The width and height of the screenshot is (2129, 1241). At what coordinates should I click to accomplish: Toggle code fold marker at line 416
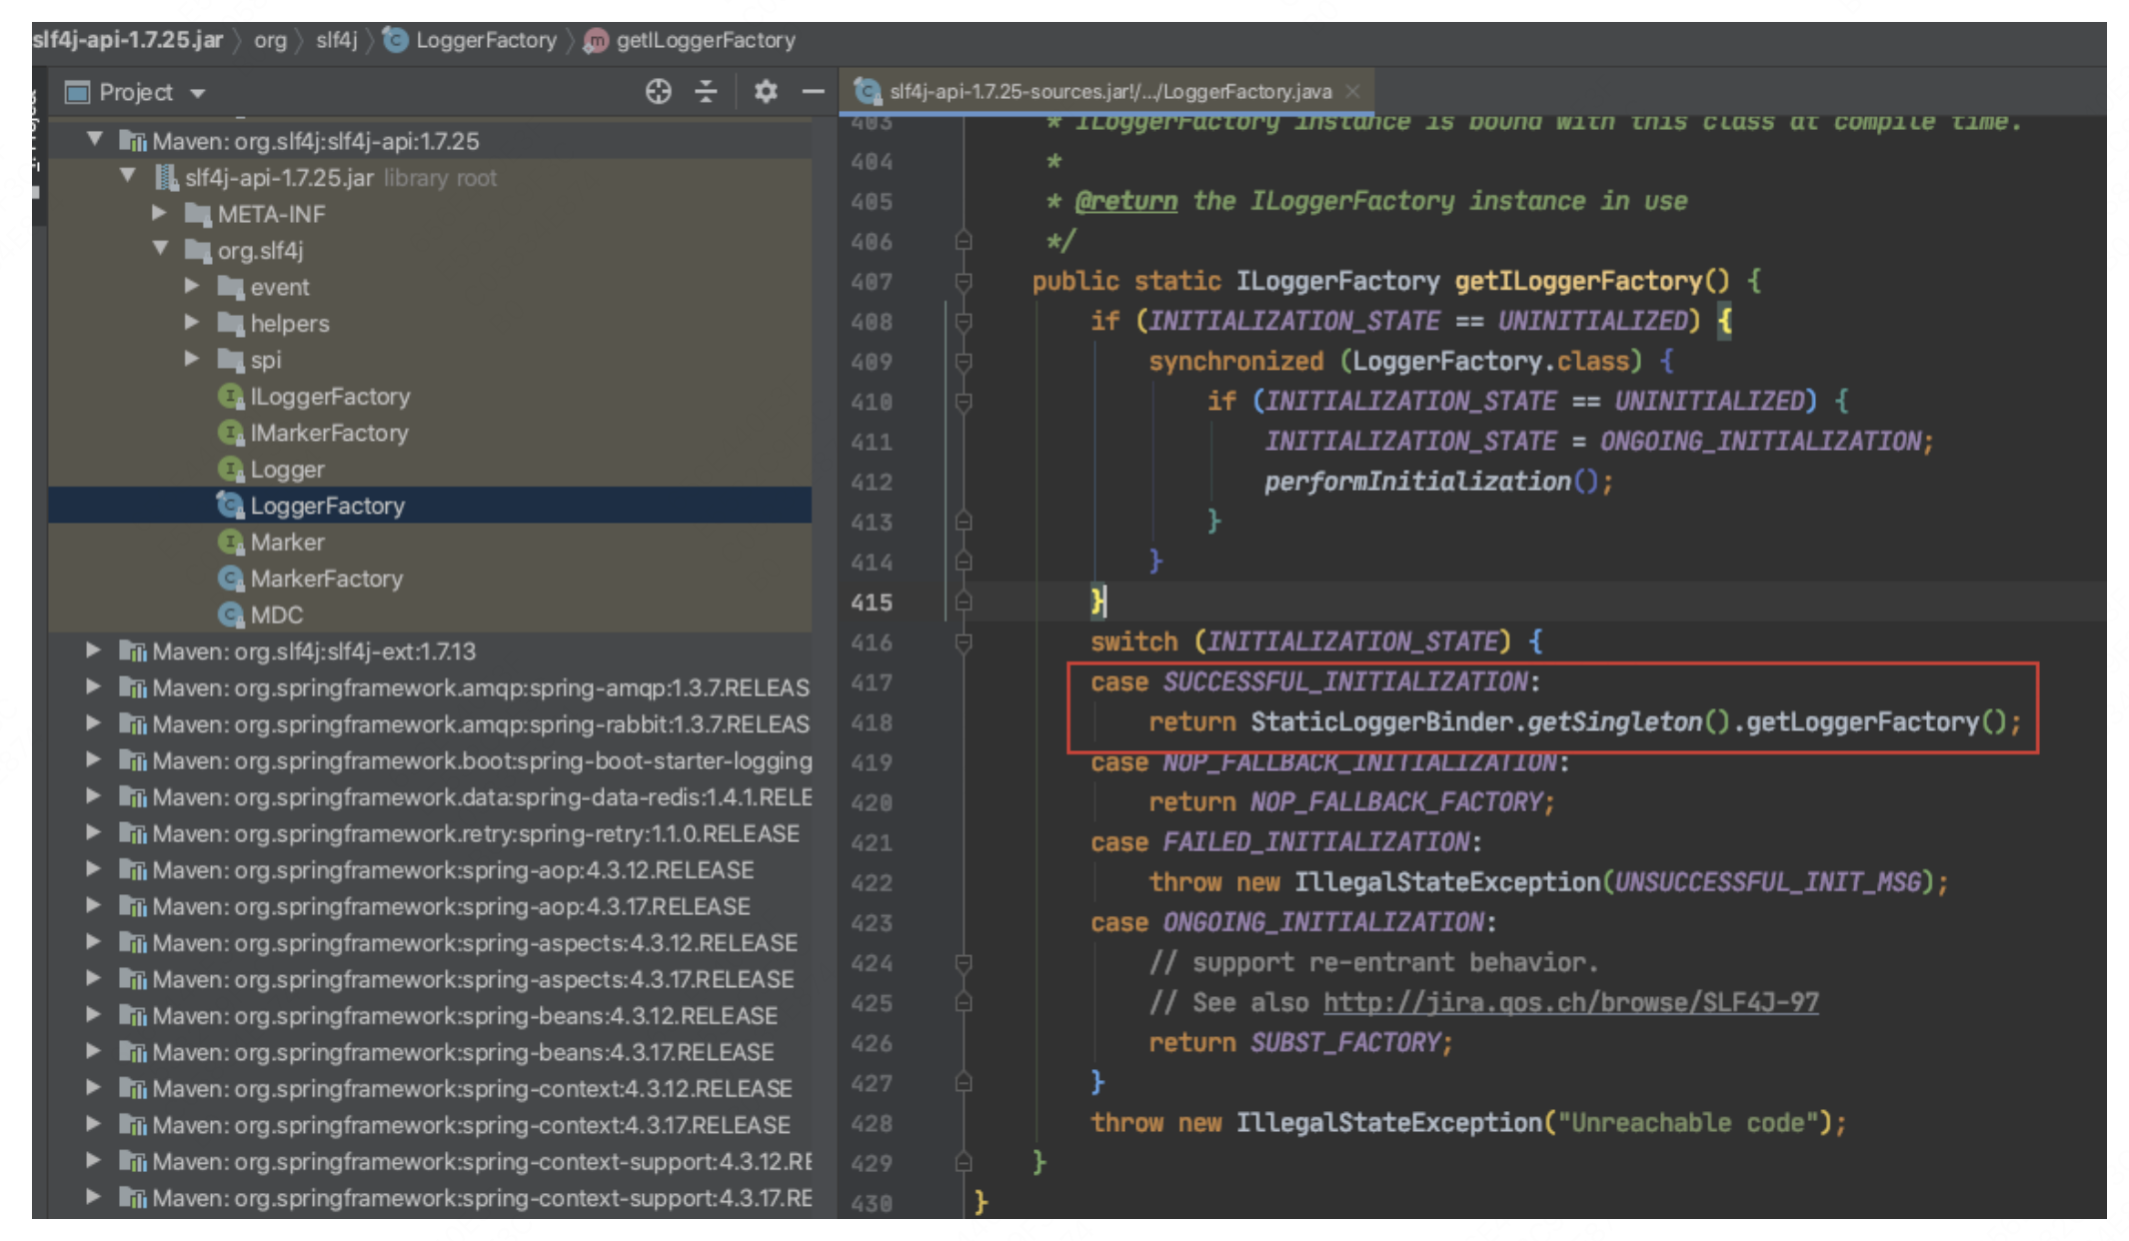pyautogui.click(x=963, y=642)
